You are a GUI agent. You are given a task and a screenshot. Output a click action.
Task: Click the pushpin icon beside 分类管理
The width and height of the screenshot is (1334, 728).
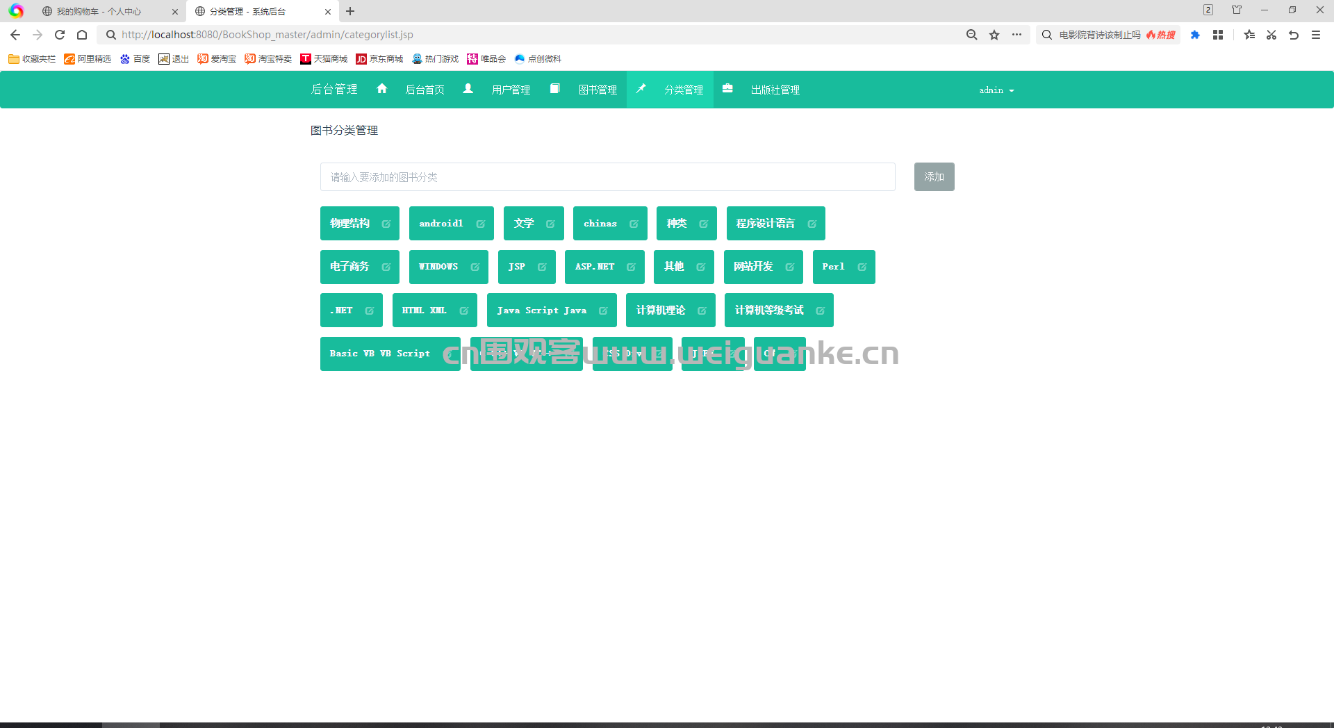[641, 88]
